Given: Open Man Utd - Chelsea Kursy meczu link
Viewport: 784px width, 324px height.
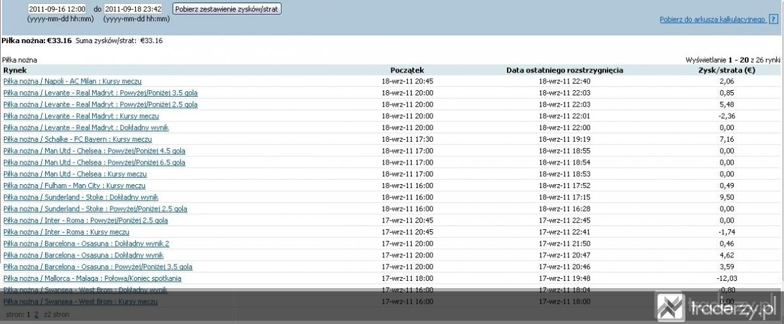Looking at the screenshot, I should pos(75,174).
